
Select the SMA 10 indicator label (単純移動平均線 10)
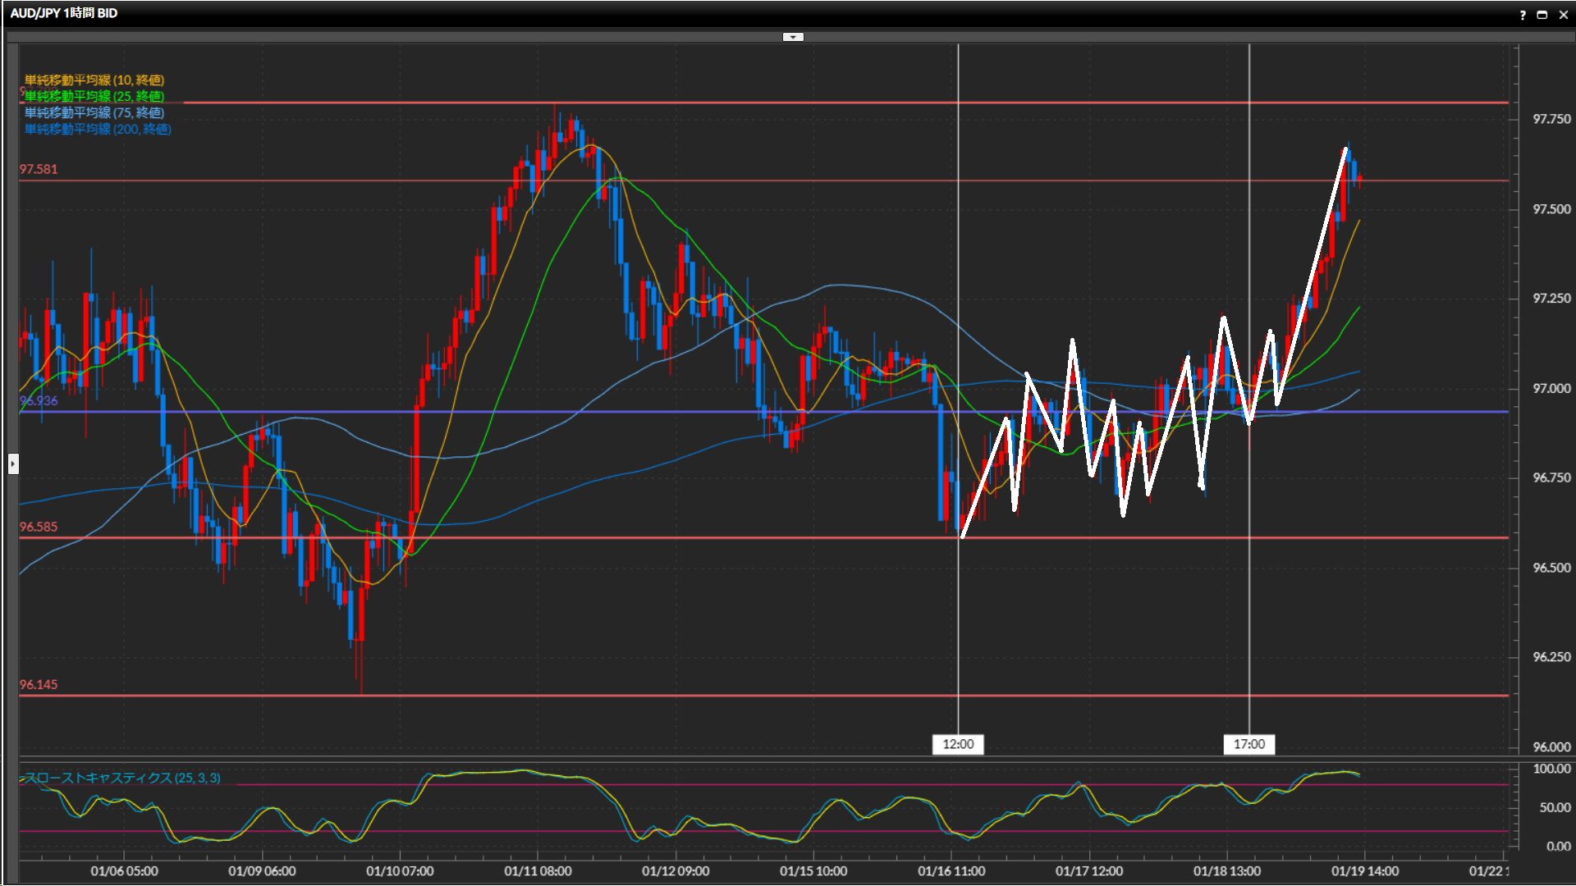click(94, 80)
